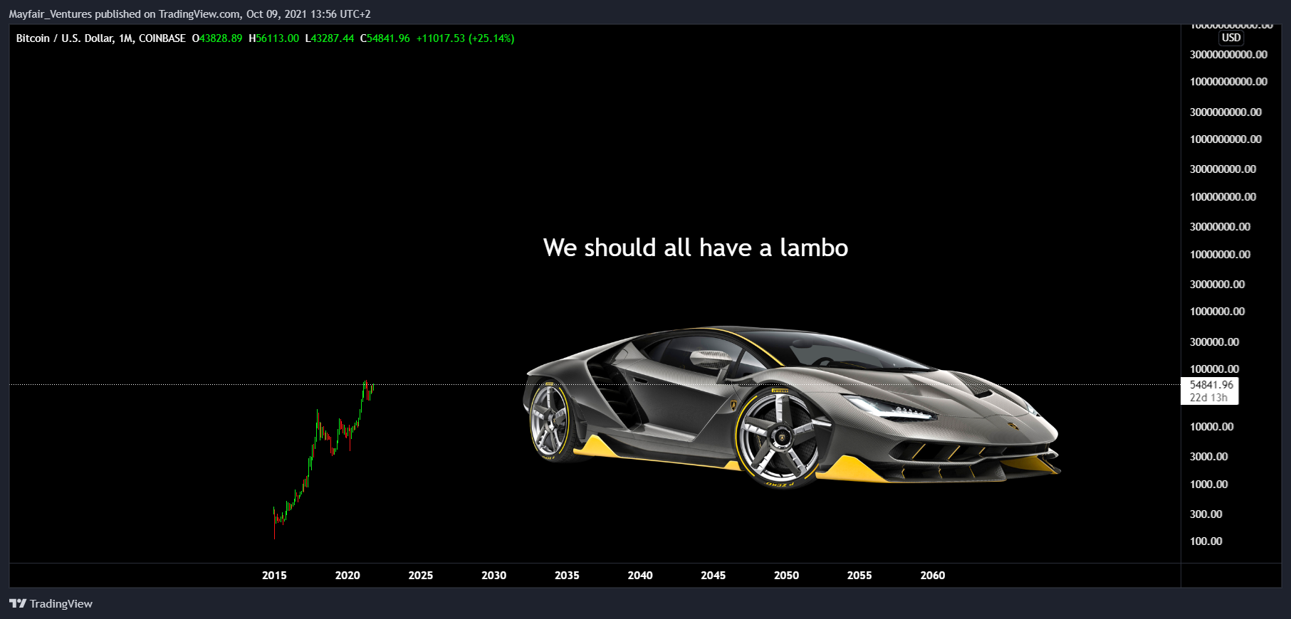Click the 2030 label on time axis
Viewport: 1291px width, 619px height.
click(494, 575)
